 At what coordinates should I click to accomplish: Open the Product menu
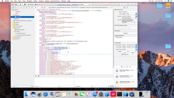pos(41,1)
